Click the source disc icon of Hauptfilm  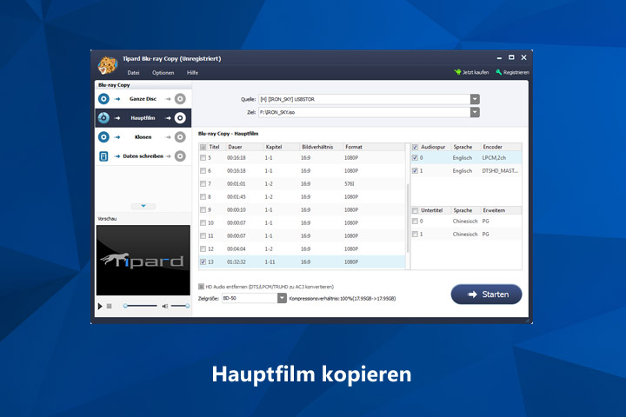click(103, 118)
